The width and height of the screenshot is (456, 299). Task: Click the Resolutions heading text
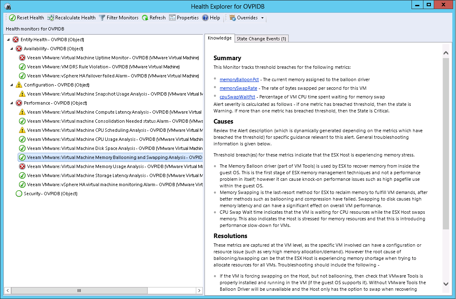(x=230, y=236)
